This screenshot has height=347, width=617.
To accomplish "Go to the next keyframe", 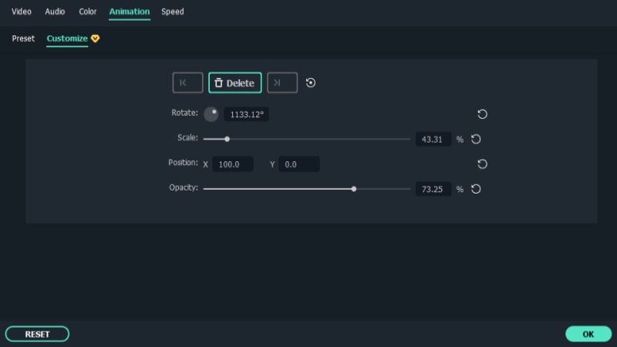I will tap(282, 83).
